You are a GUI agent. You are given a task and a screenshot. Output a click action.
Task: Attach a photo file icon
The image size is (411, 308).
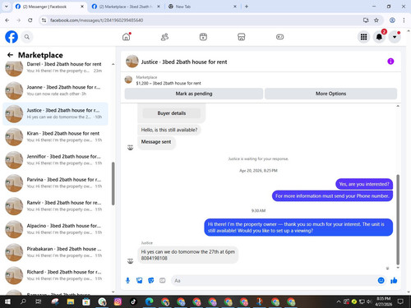coord(139,280)
